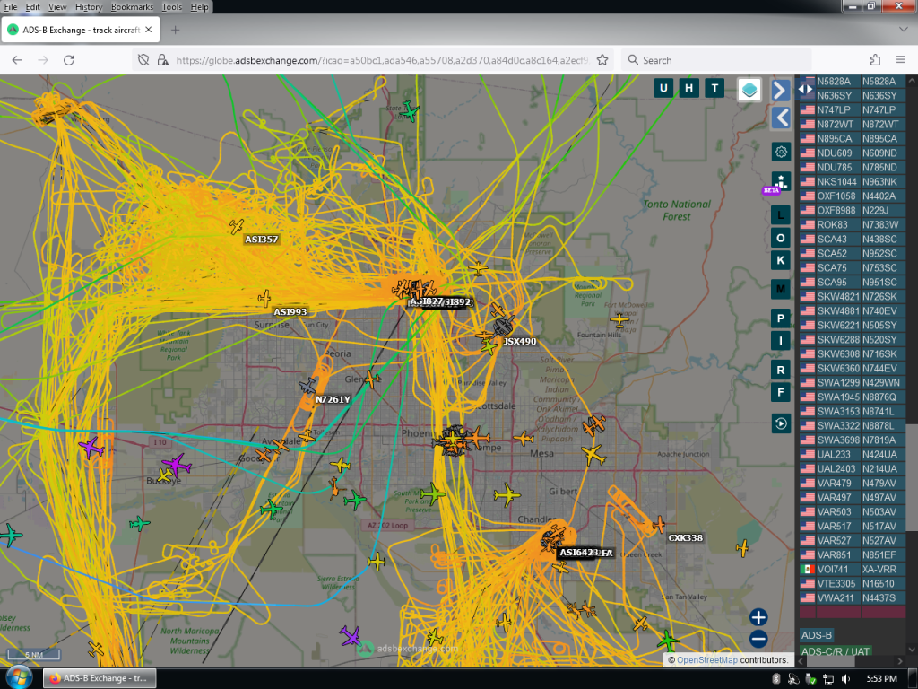Open the BETA statistics icon

(x=780, y=181)
